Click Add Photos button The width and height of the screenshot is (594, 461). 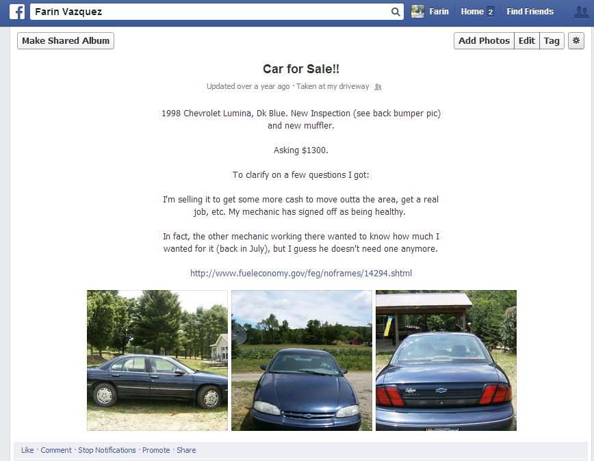(x=484, y=40)
